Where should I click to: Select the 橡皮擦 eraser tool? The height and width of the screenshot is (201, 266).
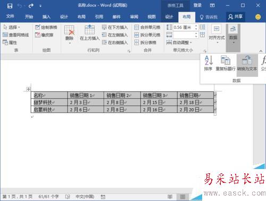tap(44, 35)
